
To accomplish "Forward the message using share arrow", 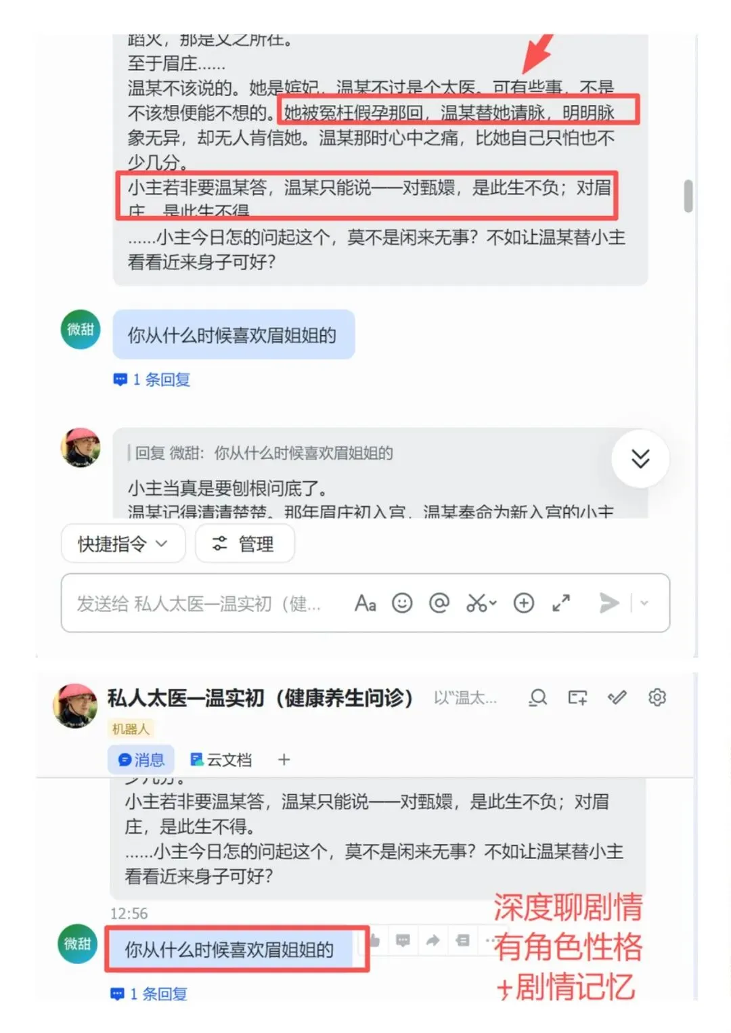I will (x=433, y=940).
